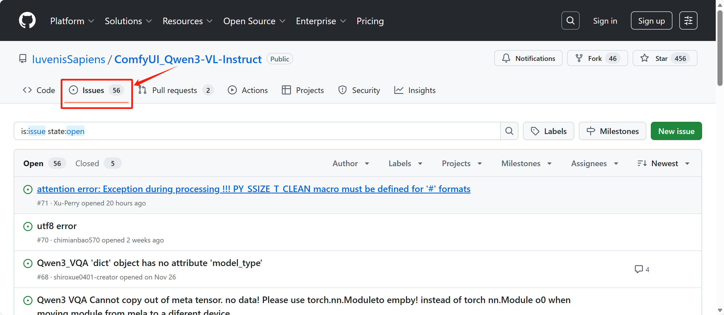Click the GitHub logo icon
This screenshot has height=315, width=724.
[x=27, y=20]
